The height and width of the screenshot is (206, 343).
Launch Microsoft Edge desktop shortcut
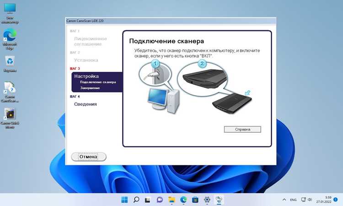[10, 40]
